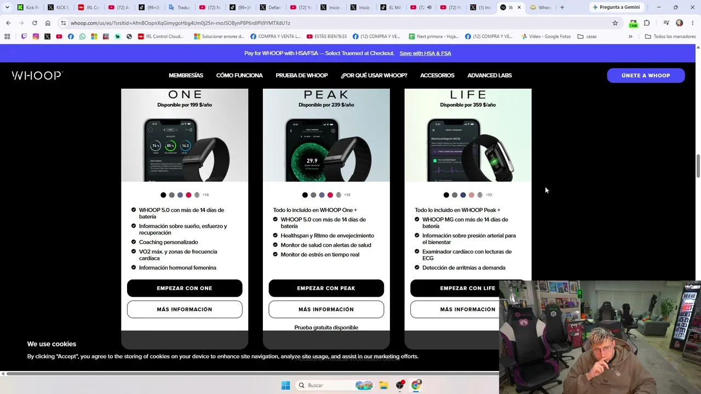This screenshot has width=701, height=394.
Task: Select the red color swatch for WHOOP Peak
Action: [330, 195]
